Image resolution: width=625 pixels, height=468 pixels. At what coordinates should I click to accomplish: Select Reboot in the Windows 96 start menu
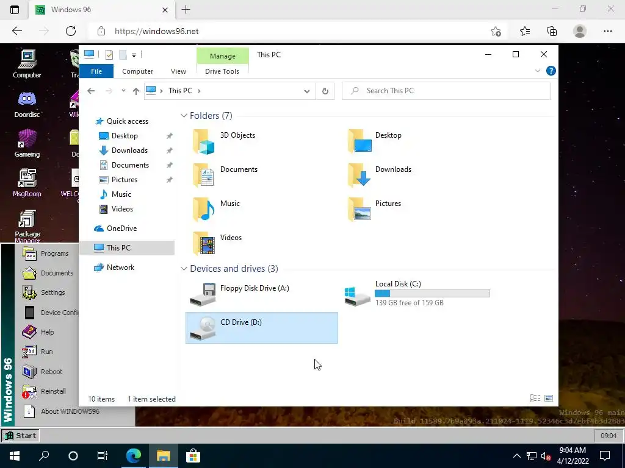coord(46,372)
